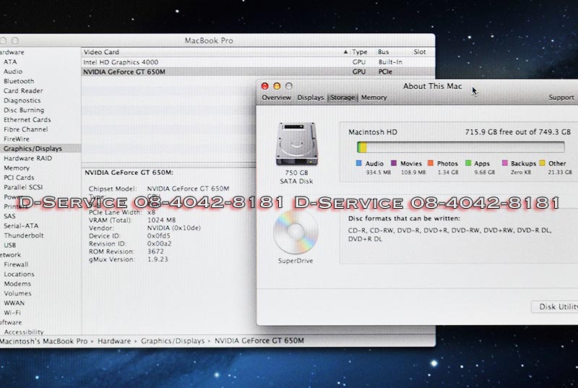Click the SuperDrive disc icon

click(x=296, y=233)
